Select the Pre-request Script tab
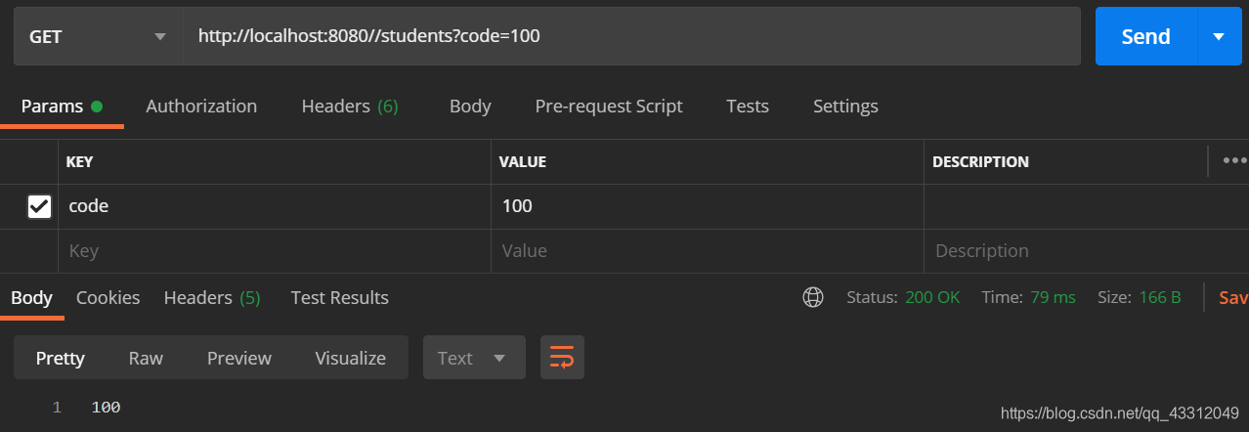The image size is (1249, 432). [609, 107]
